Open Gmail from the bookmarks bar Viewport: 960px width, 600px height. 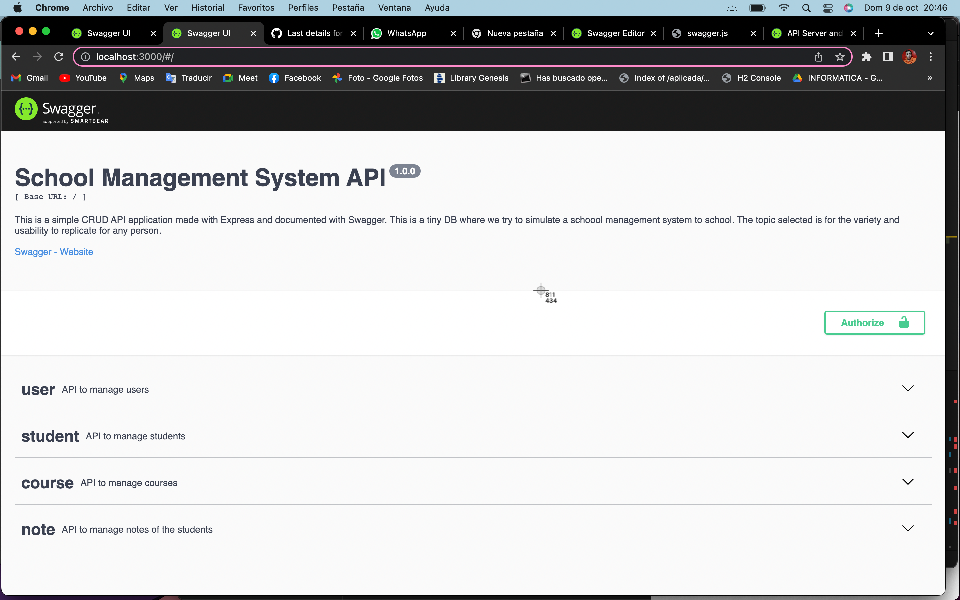29,78
